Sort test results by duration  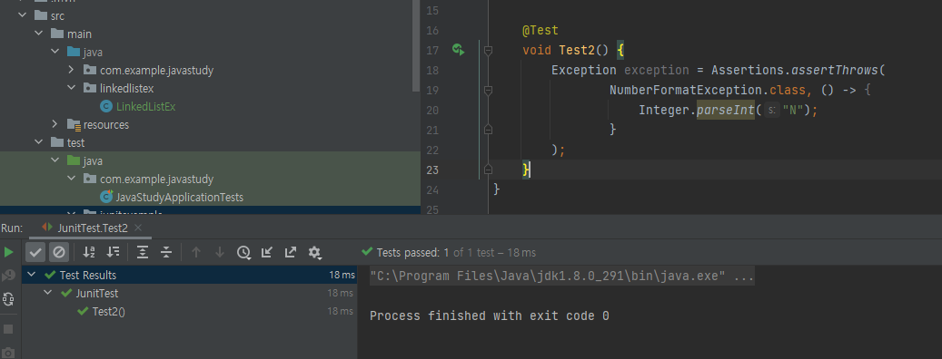tap(113, 252)
